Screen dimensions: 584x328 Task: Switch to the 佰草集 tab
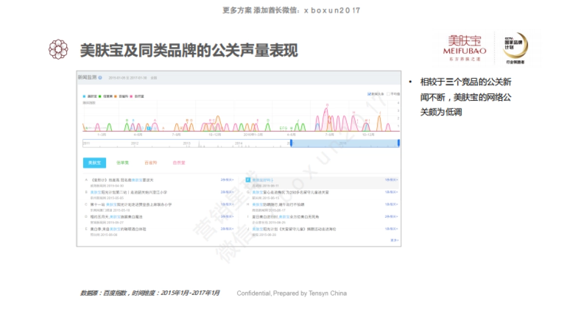tap(122, 163)
